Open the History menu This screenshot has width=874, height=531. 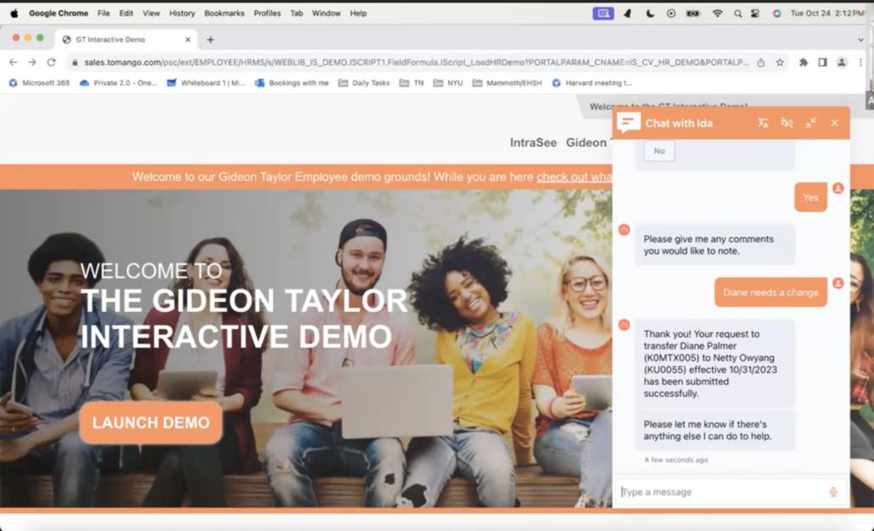[182, 13]
